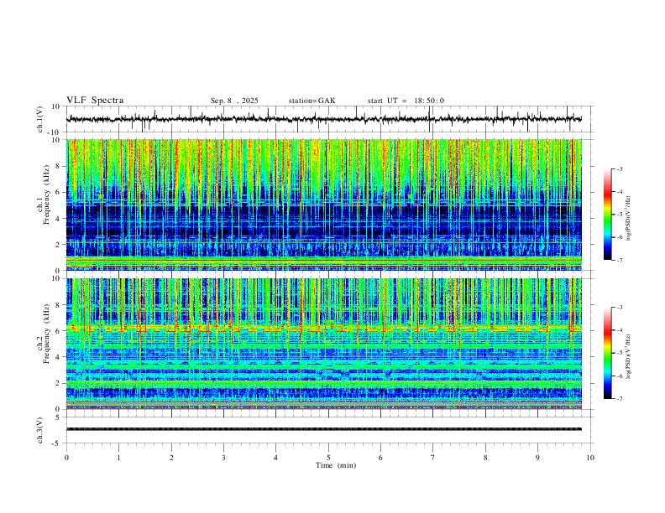Click the "-3" label on ch.1 colorbar
Image resolution: width=665 pixels, height=513 pixels.
[x=620, y=168]
